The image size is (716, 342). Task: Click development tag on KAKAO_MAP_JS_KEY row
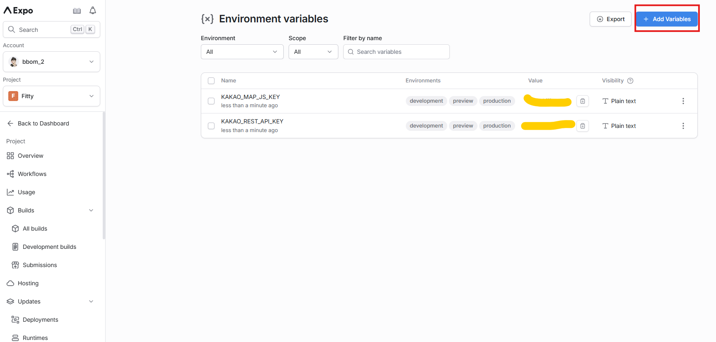427,101
